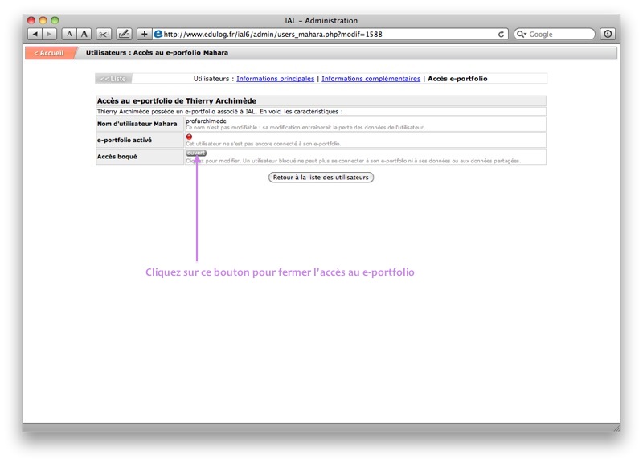Open the Informations principales tab link
The height and width of the screenshot is (463, 643).
(x=275, y=79)
